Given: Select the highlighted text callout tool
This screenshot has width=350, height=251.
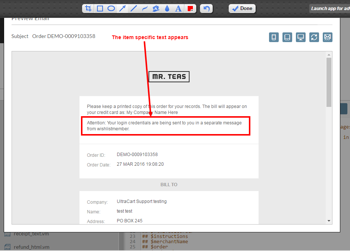Looking at the screenshot, I should [x=156, y=9].
